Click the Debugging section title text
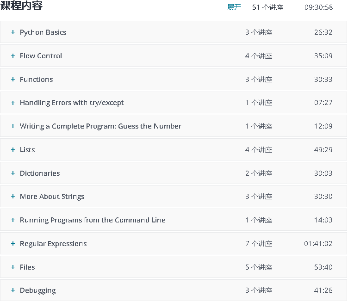Viewport: 348px width, 302px height. tap(37, 290)
